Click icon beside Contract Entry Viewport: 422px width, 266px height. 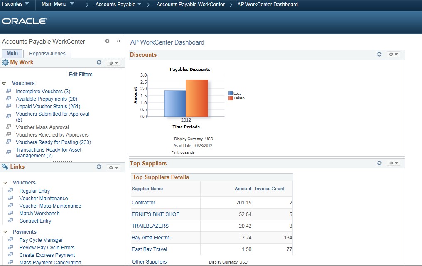(11, 220)
